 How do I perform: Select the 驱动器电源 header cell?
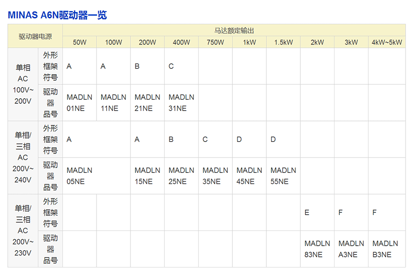(x=35, y=36)
